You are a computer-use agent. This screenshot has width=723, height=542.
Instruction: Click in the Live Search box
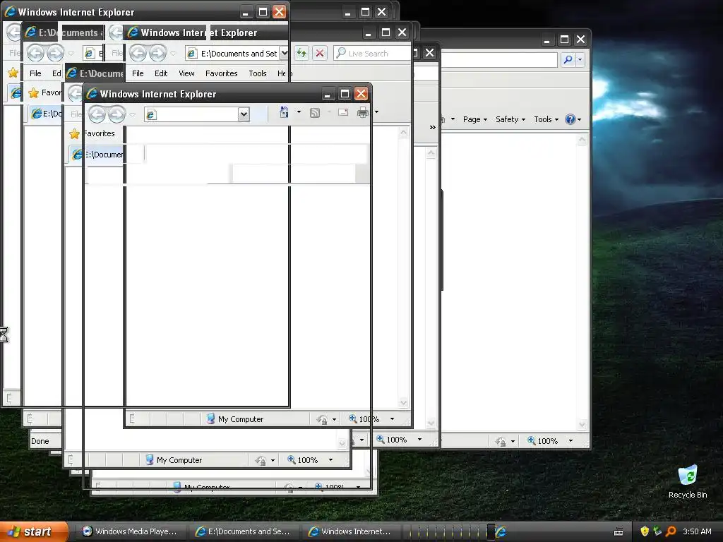[x=371, y=54]
